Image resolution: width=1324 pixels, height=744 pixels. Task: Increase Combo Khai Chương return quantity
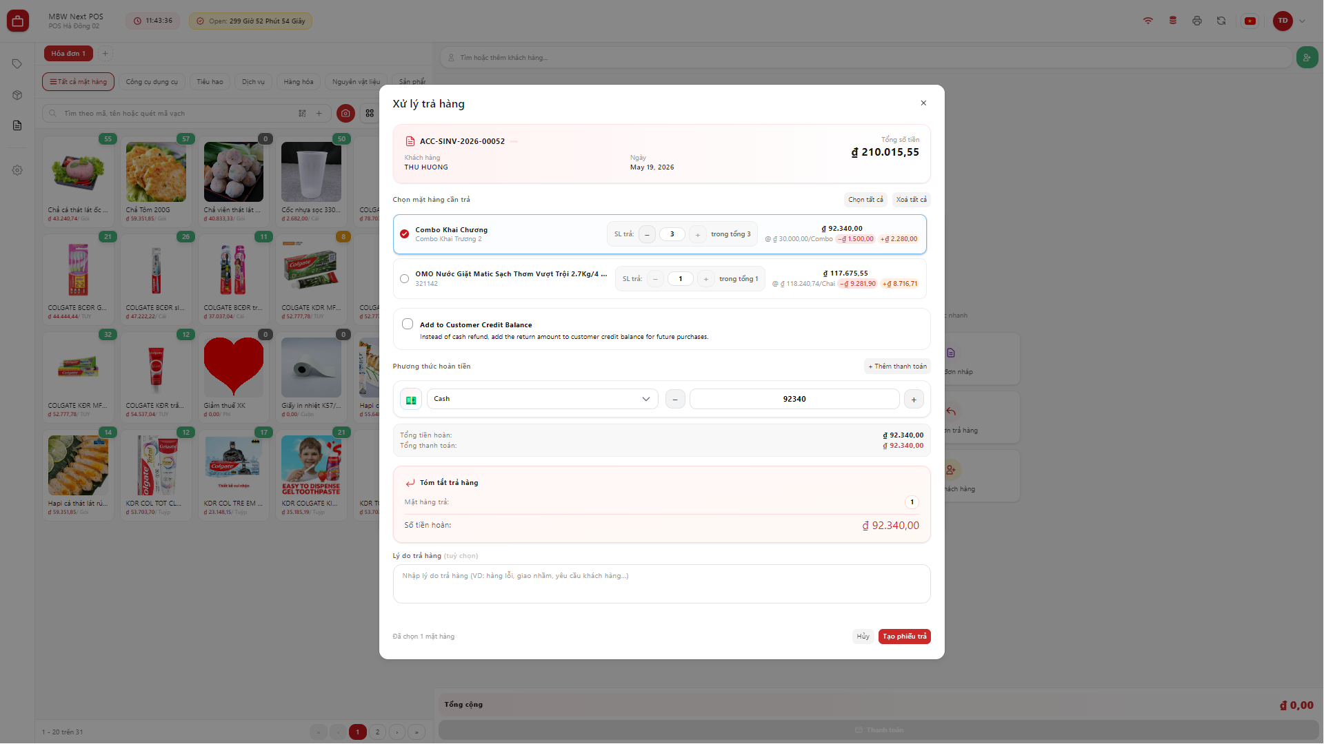(x=697, y=235)
